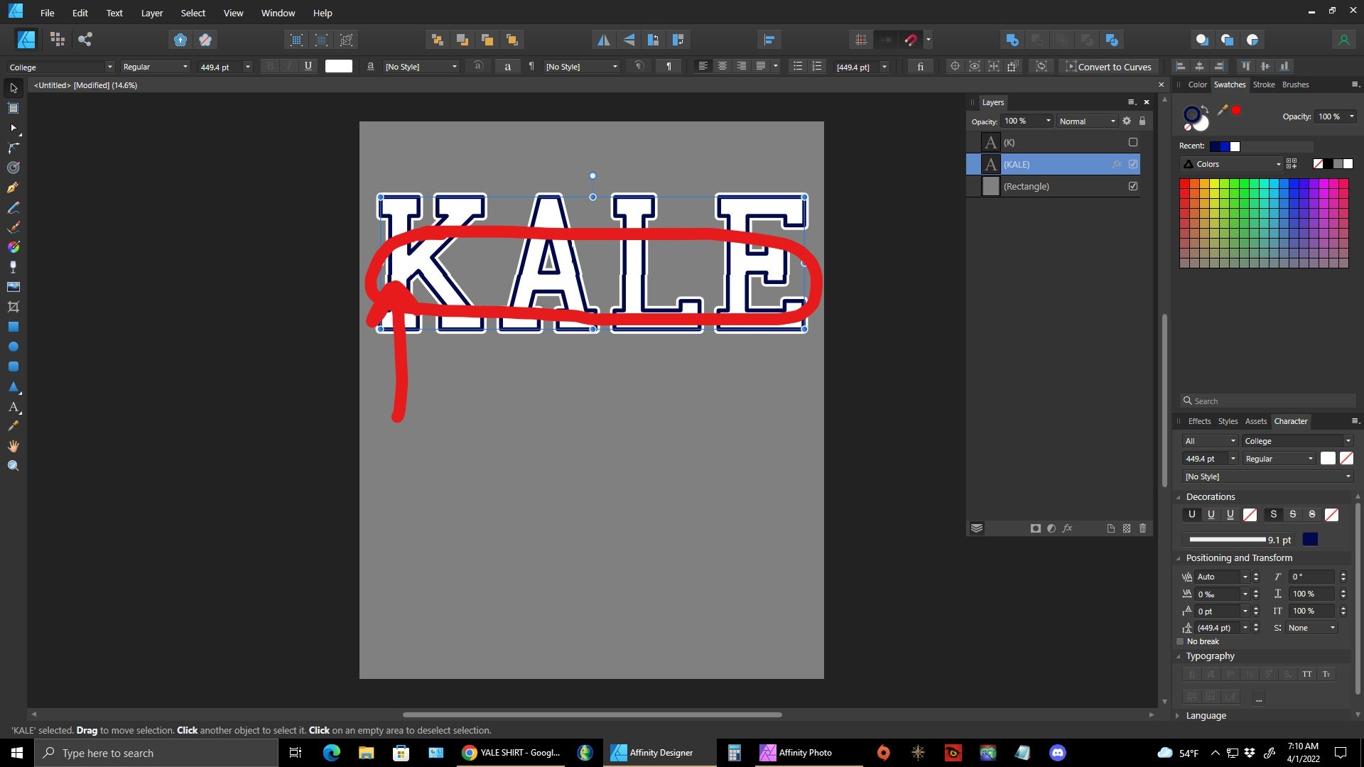This screenshot has height=767, width=1364.
Task: Open layer effects fx button
Action: click(1067, 528)
